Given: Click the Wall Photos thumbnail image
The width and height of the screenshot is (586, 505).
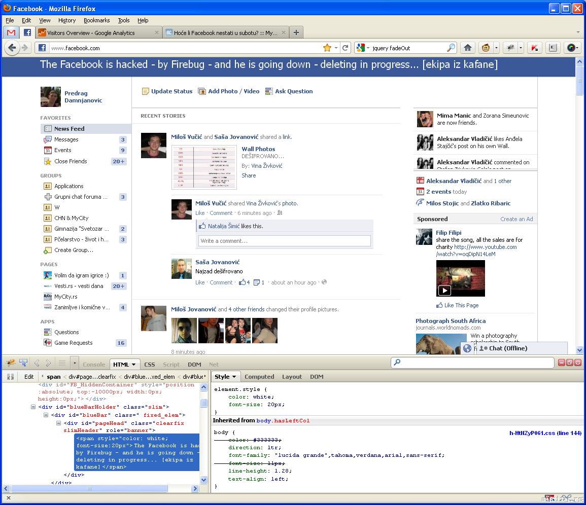Looking at the screenshot, I should click(204, 167).
